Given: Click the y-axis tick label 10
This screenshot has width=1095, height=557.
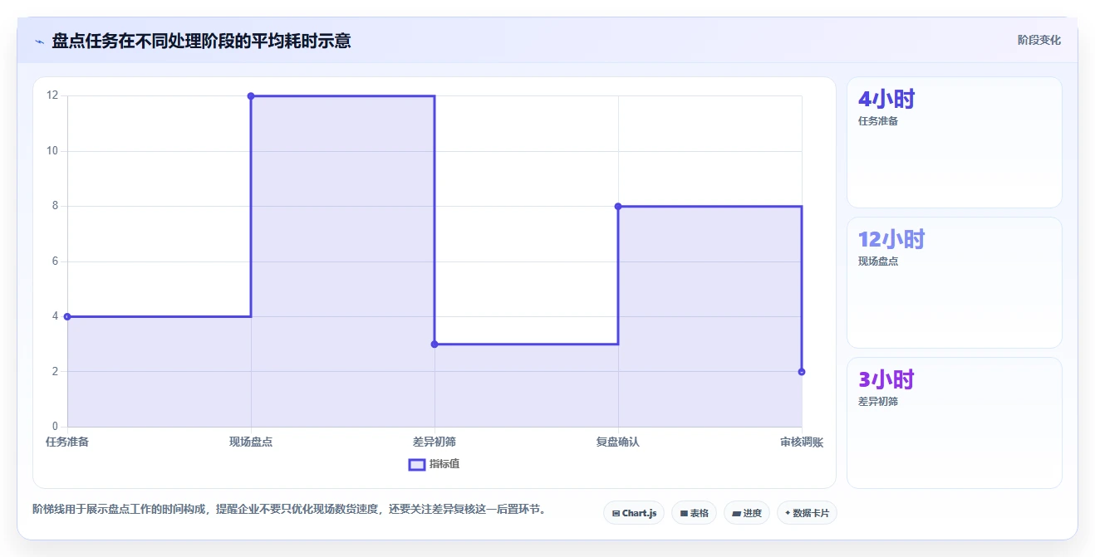Looking at the screenshot, I should tap(52, 151).
